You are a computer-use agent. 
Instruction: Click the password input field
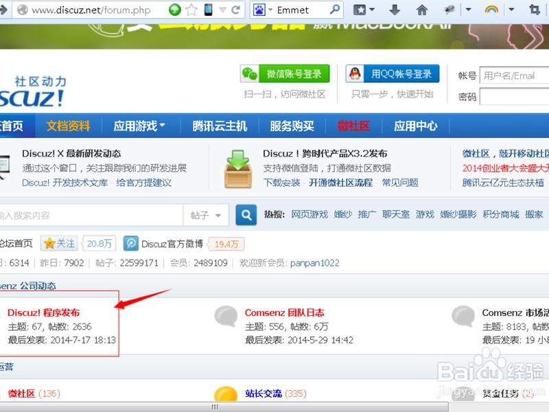pyautogui.click(x=514, y=96)
